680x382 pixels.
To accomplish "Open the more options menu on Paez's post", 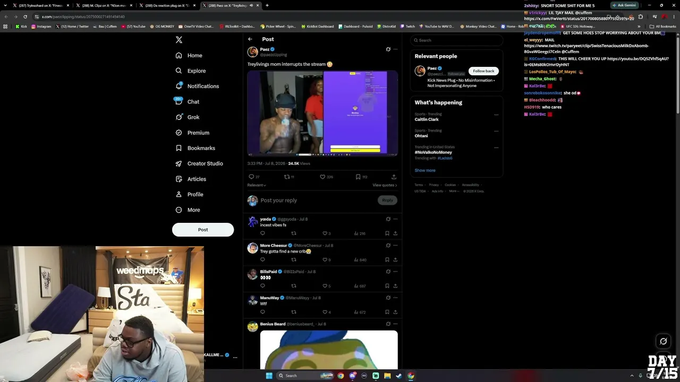I will 395,49.
